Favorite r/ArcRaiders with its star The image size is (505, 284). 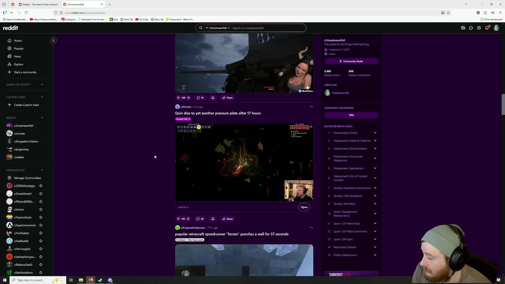pos(41,233)
